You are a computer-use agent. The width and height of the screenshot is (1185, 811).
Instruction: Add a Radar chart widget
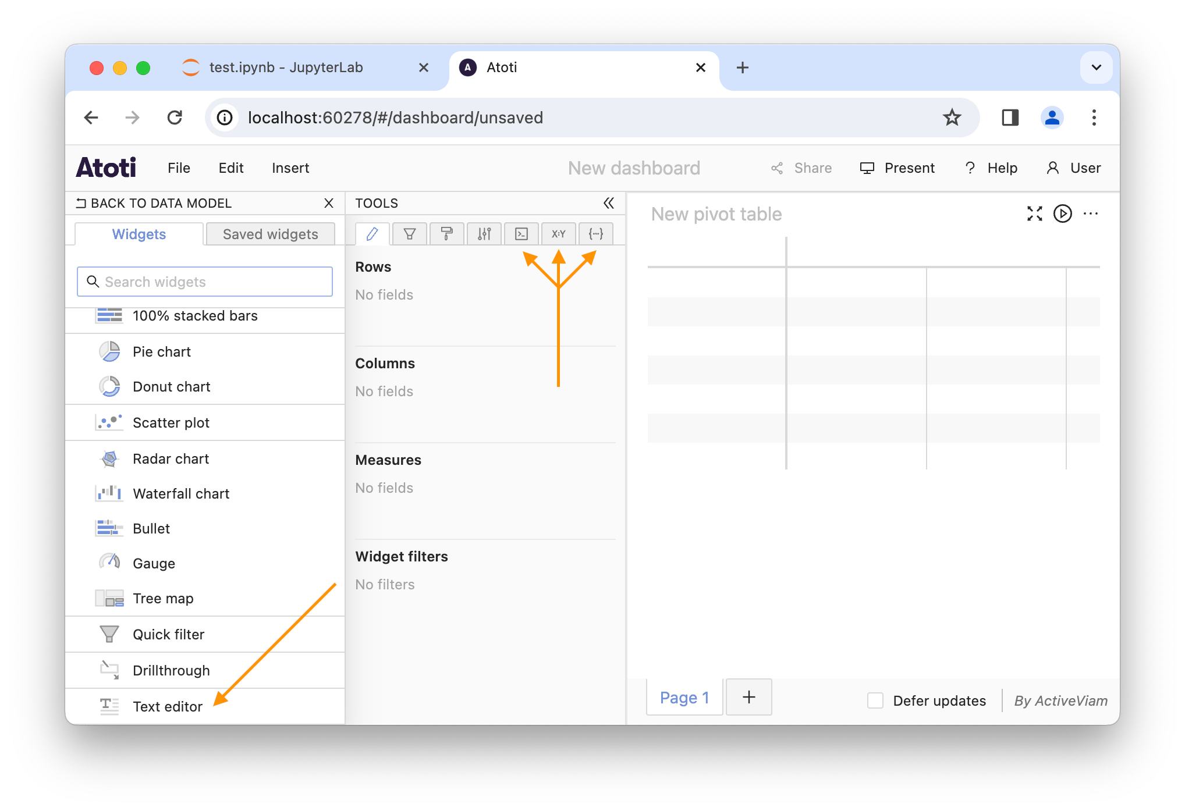(205, 458)
